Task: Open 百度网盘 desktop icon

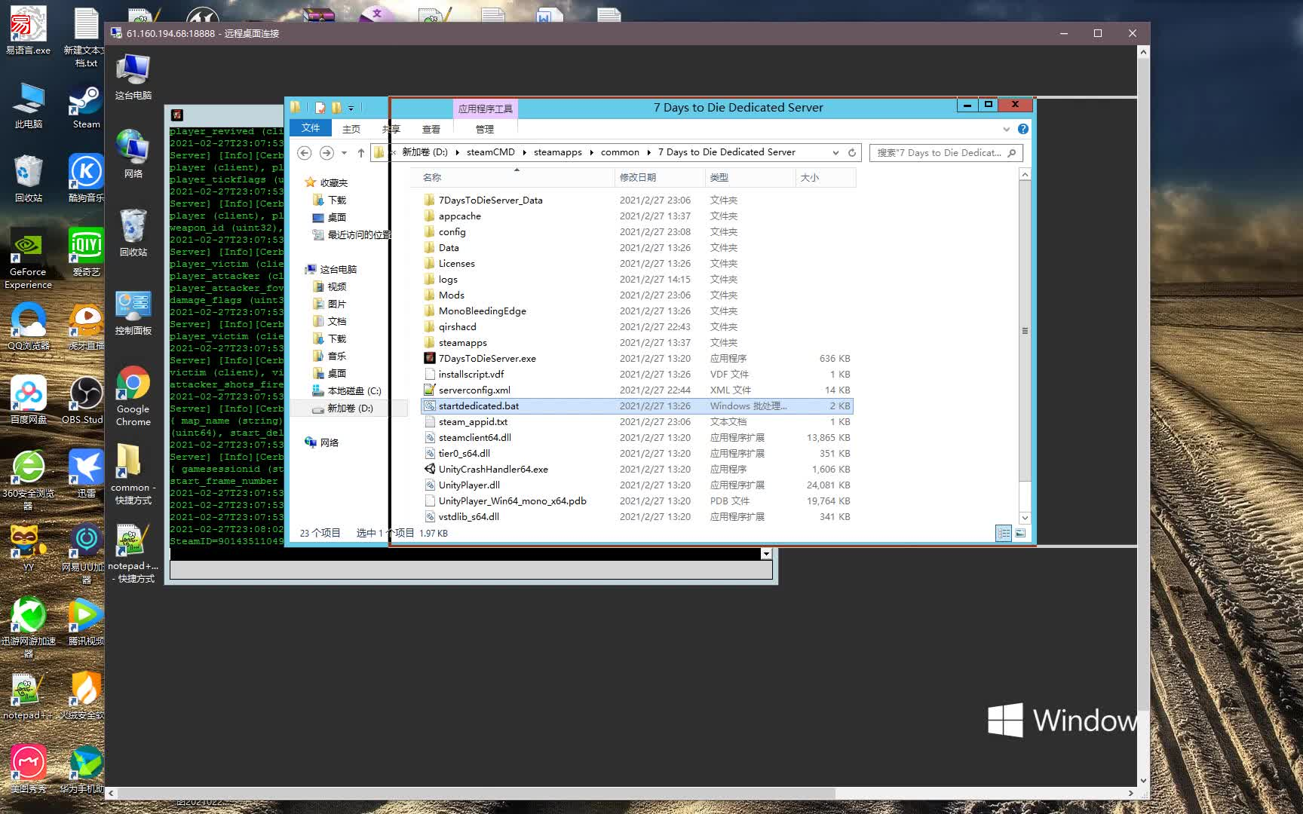Action: point(28,400)
